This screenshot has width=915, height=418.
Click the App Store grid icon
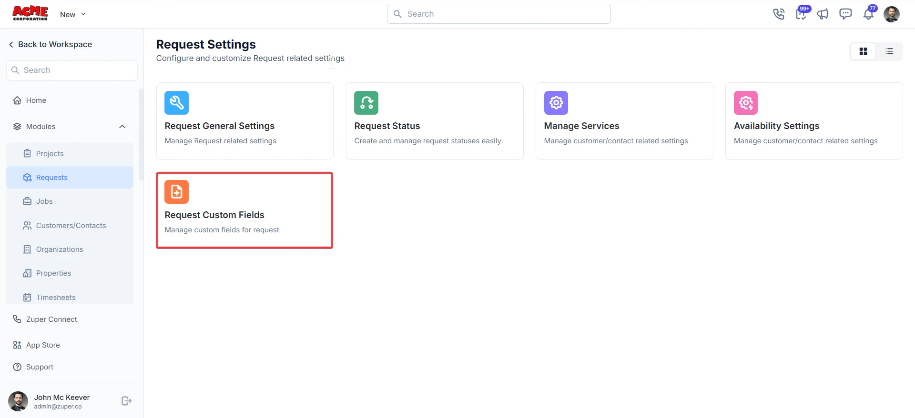tap(17, 345)
